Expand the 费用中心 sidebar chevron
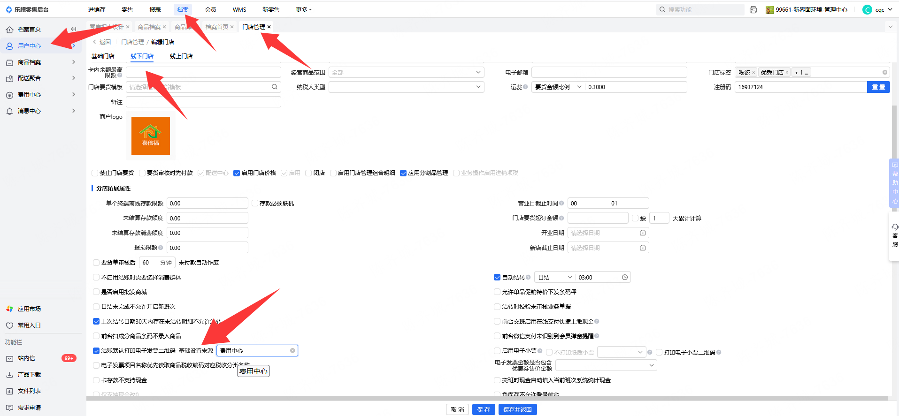Image resolution: width=899 pixels, height=416 pixels. (74, 94)
